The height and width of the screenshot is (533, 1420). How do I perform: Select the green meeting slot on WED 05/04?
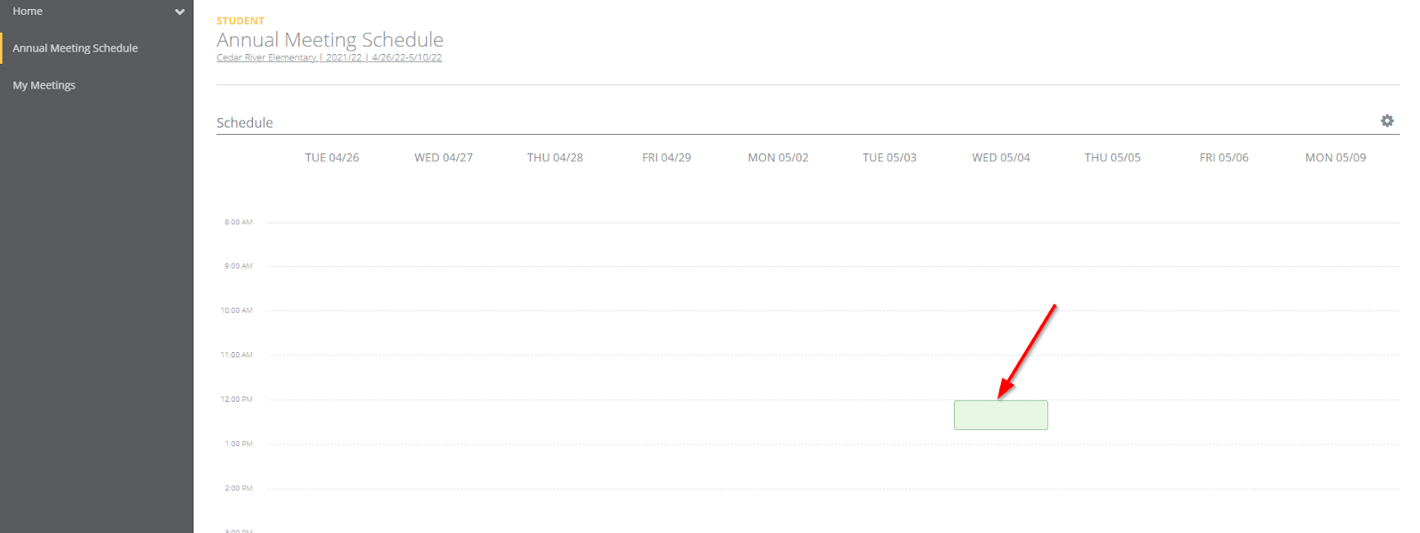[x=1000, y=415]
